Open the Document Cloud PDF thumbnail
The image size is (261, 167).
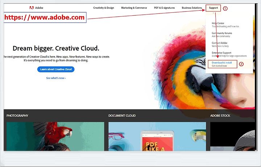tap(157, 136)
